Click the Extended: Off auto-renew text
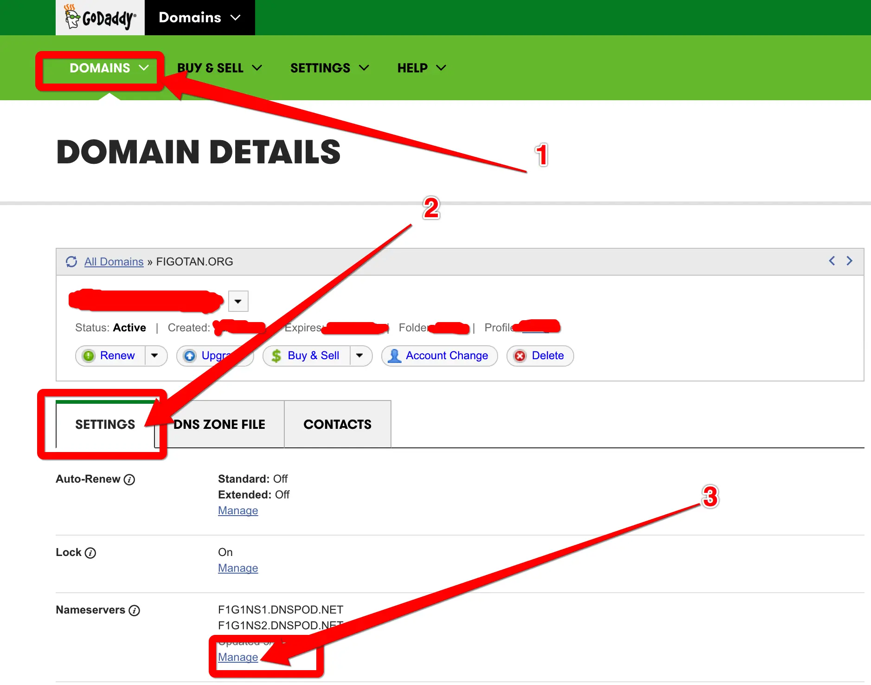 tap(254, 495)
